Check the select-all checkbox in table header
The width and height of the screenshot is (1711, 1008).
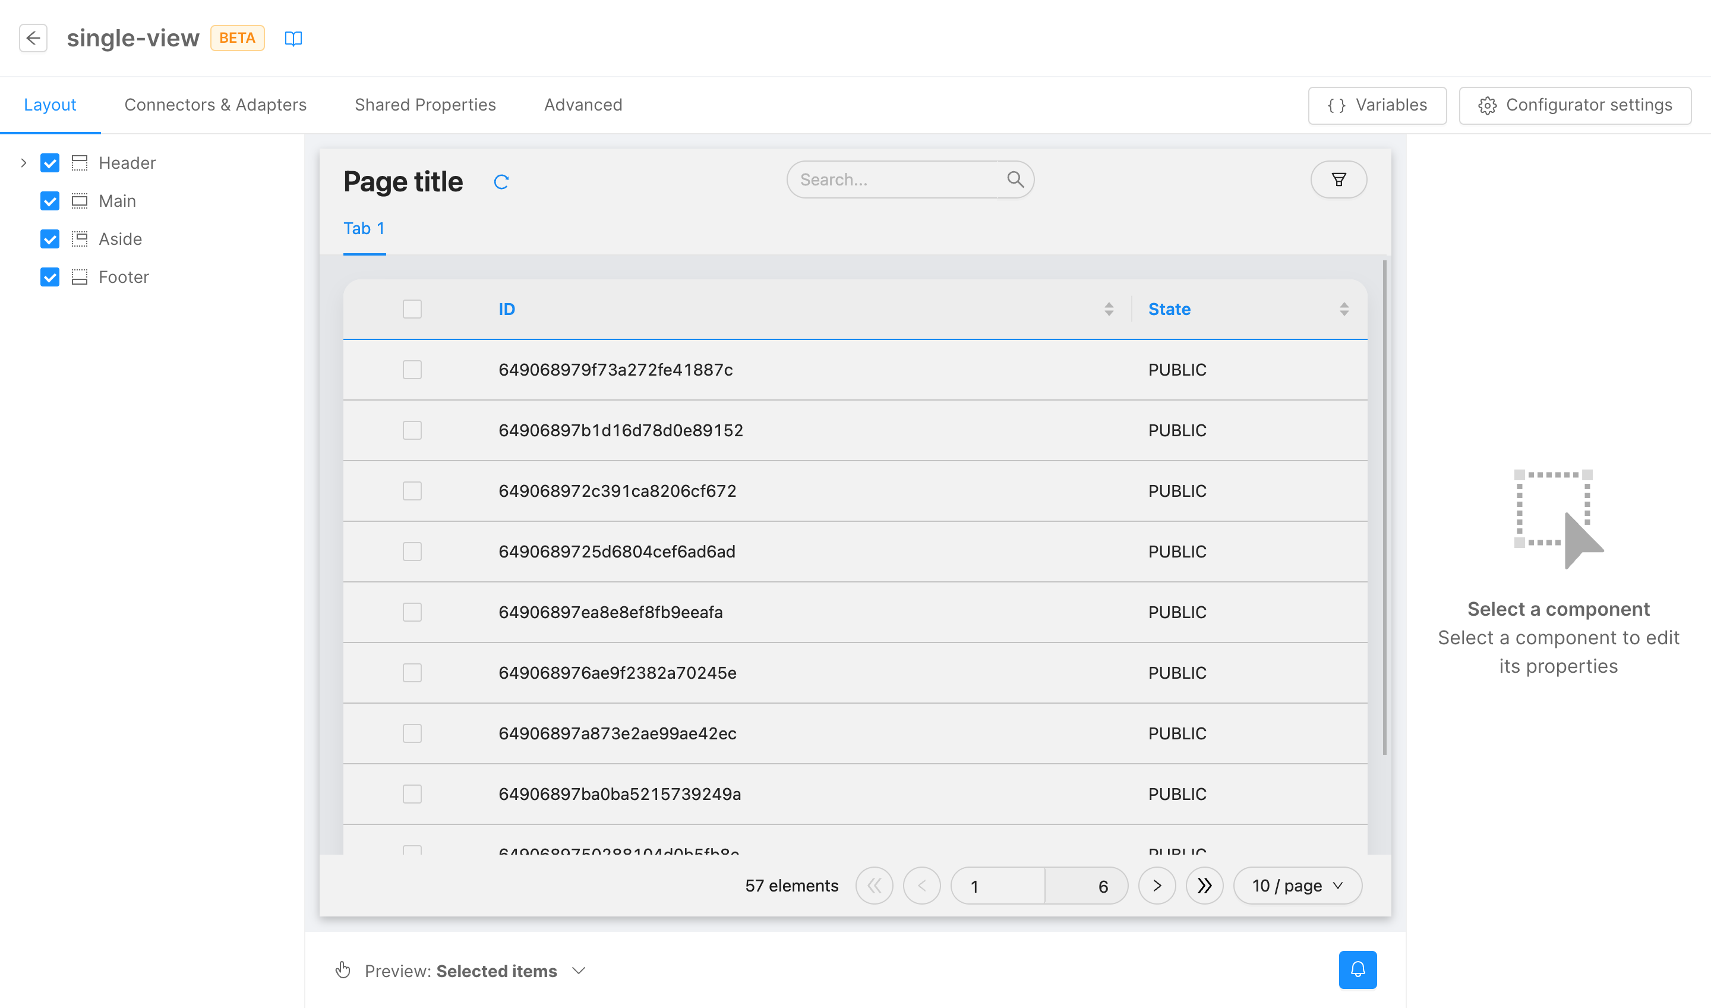(412, 309)
